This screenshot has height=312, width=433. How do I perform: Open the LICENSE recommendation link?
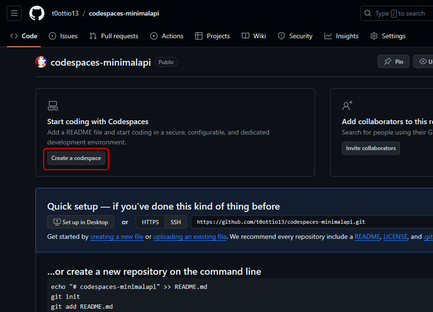(395, 237)
